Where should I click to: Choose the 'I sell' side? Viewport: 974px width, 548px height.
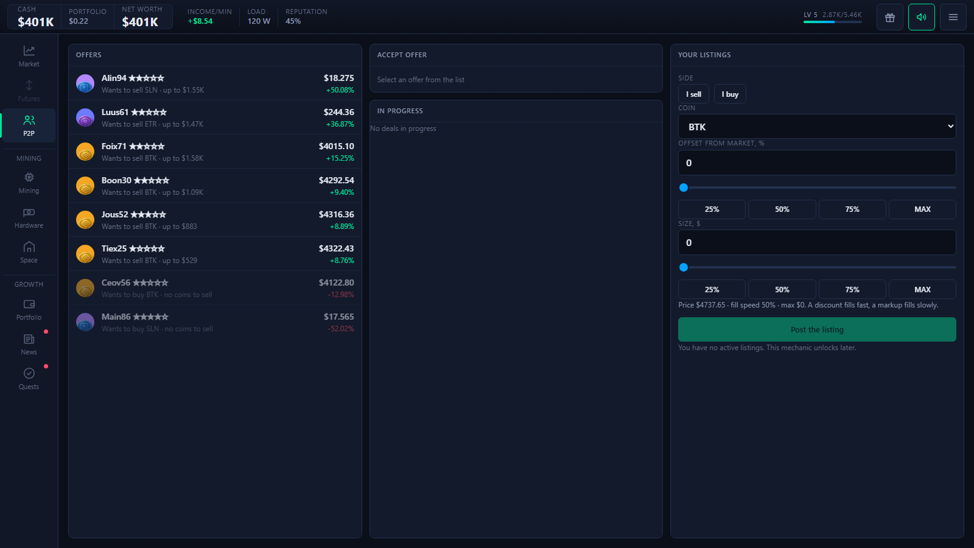(693, 94)
